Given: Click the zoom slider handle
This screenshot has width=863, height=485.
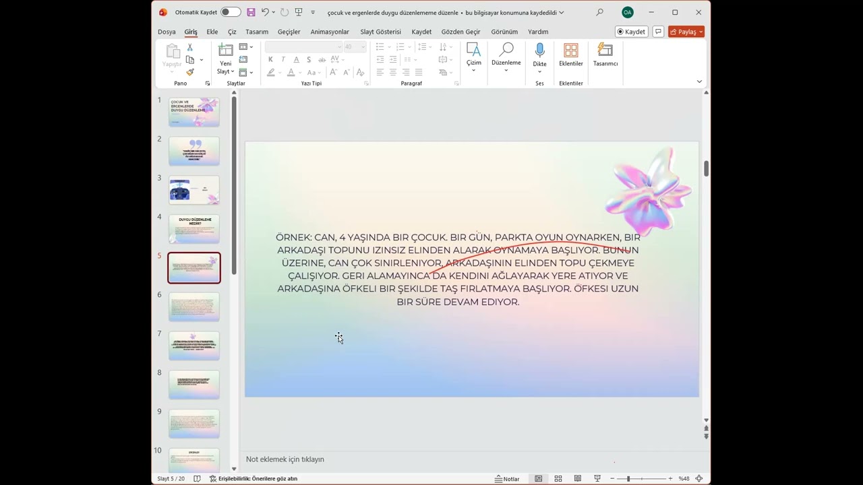Looking at the screenshot, I should 628,478.
